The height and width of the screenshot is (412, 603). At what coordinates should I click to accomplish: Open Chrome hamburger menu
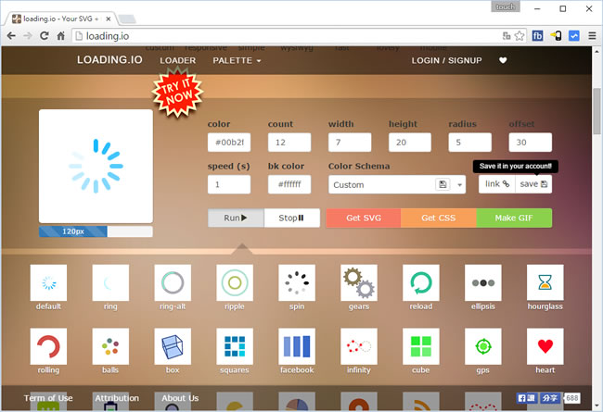pos(592,36)
